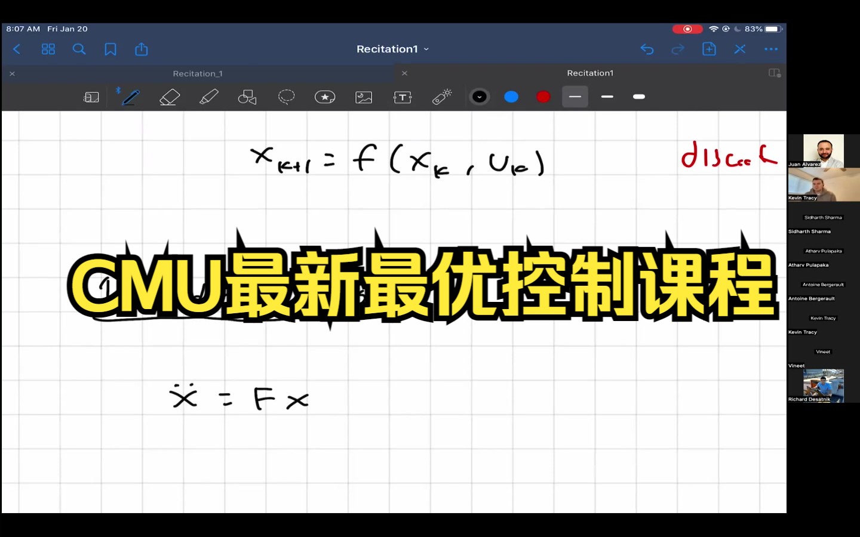Open split view tabs icon
This screenshot has height=537, width=860.
point(775,73)
